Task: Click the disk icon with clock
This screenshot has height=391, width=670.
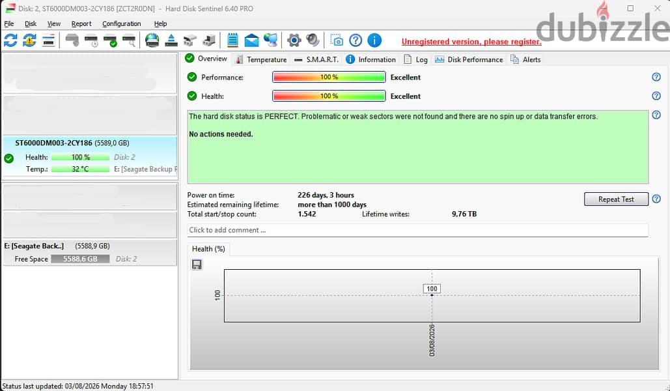Action: tap(91, 40)
